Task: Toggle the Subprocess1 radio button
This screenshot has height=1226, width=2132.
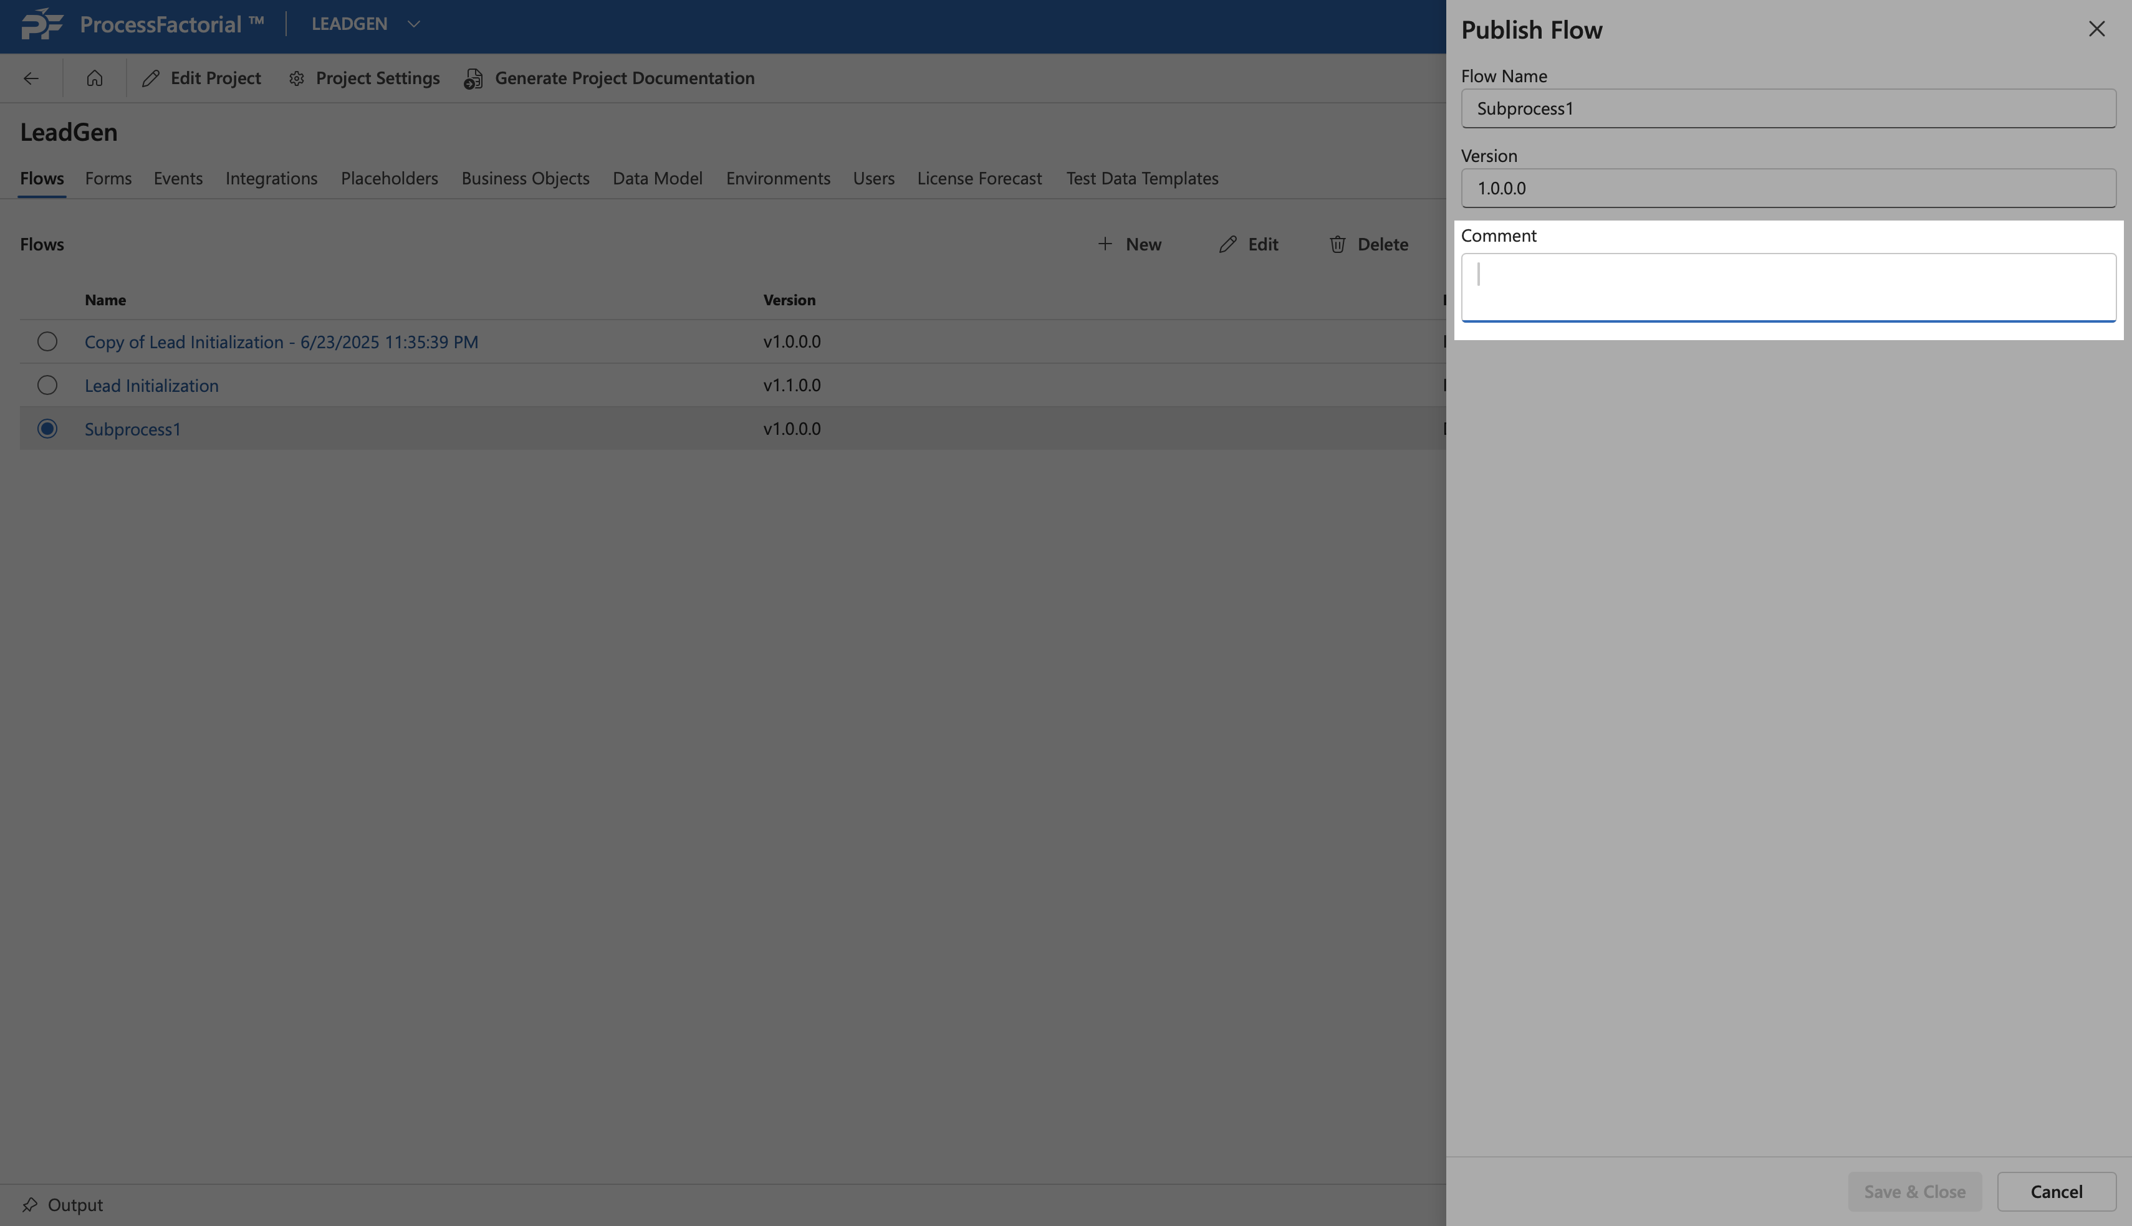Action: tap(47, 429)
